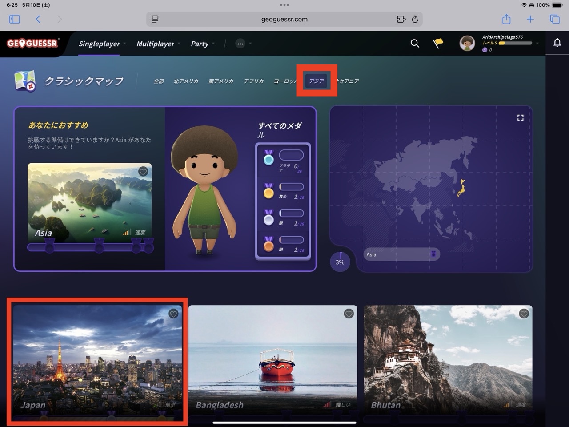The height and width of the screenshot is (427, 569).
Task: Click the classic map globe icon
Action: pos(25,81)
